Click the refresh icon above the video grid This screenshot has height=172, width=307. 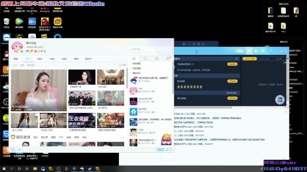(x=120, y=65)
